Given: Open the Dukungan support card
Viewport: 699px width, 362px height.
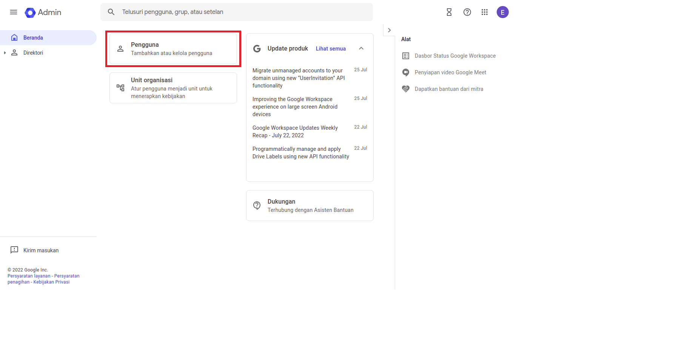Looking at the screenshot, I should [x=310, y=206].
